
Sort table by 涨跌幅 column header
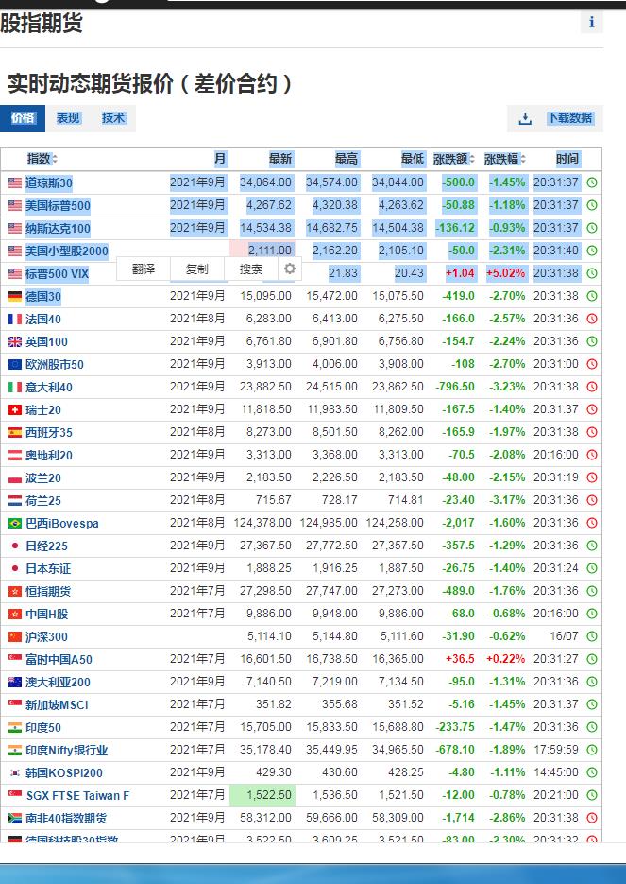[506, 159]
